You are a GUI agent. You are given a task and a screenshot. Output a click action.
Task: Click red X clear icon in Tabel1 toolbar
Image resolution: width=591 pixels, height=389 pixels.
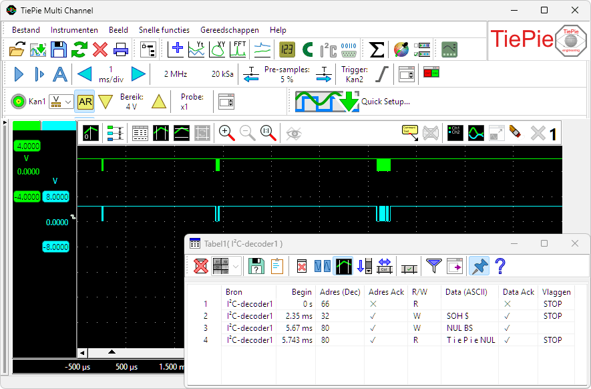(x=200, y=267)
